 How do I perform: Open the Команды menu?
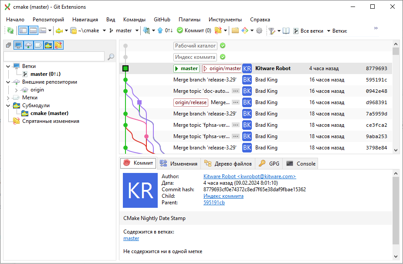134,20
